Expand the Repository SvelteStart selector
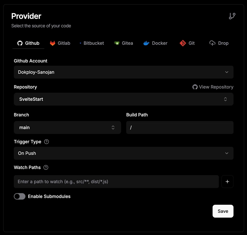The width and height of the screenshot is (247, 235). [x=123, y=99]
